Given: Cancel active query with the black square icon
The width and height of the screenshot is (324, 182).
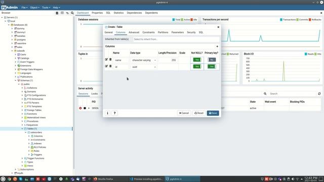Looking at the screenshot, I should (85, 108).
